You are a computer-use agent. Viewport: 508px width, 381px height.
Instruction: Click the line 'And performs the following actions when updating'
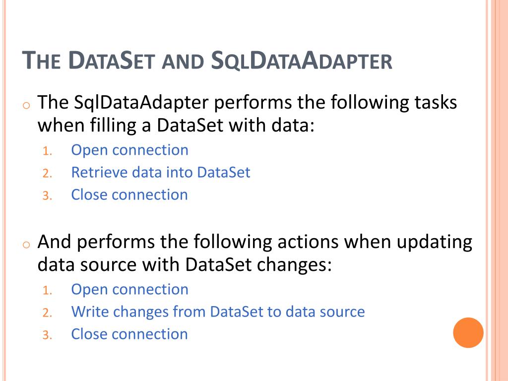[x=255, y=242]
